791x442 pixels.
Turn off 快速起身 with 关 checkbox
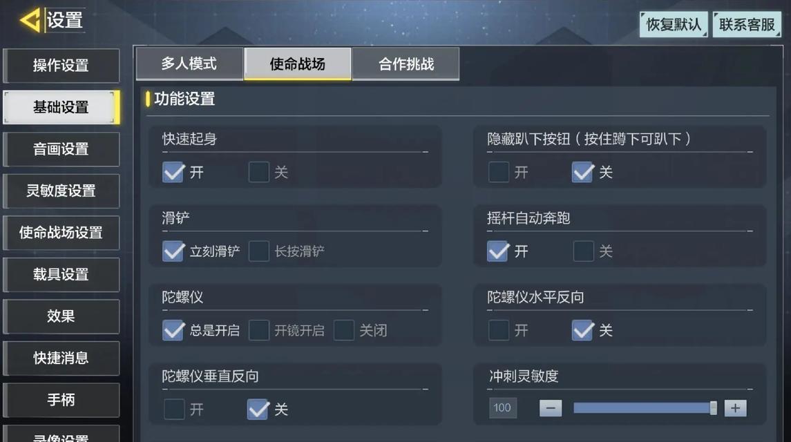tap(259, 172)
